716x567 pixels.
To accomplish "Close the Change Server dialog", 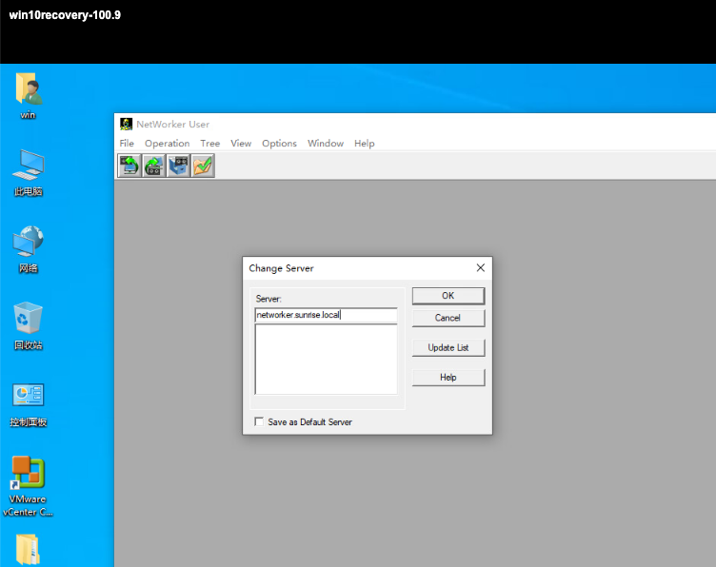I will [x=481, y=267].
